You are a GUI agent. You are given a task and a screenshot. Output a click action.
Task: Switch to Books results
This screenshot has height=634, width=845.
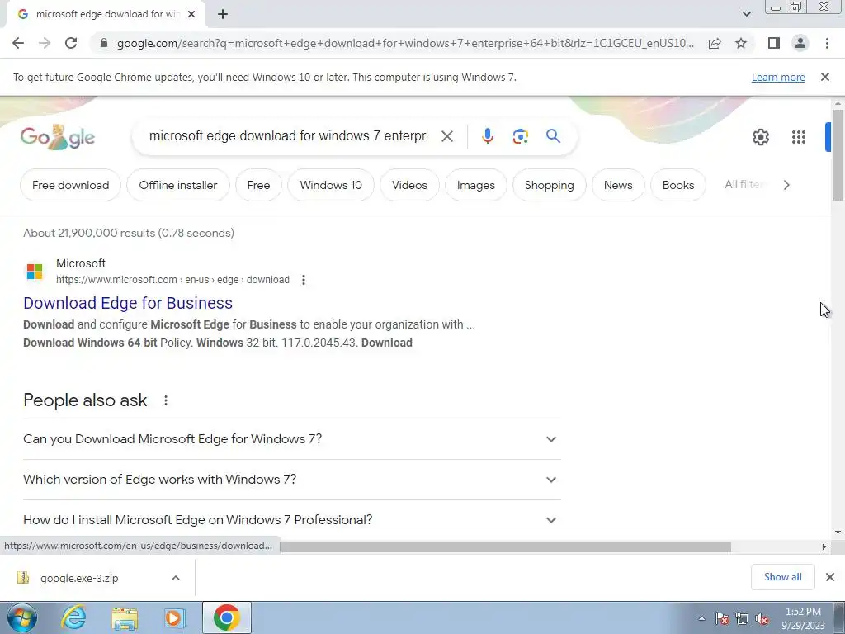pos(678,185)
